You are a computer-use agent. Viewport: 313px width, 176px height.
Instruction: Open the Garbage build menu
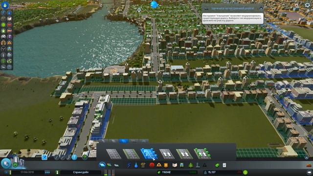coord(143,165)
